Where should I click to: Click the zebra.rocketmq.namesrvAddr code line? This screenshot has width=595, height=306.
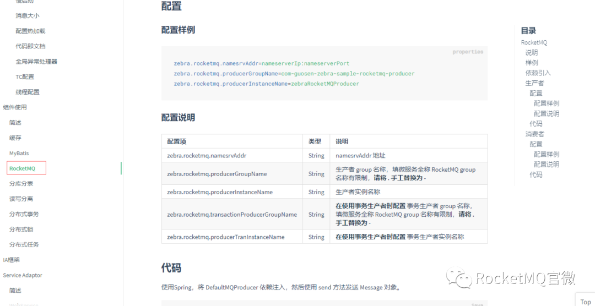click(262, 63)
